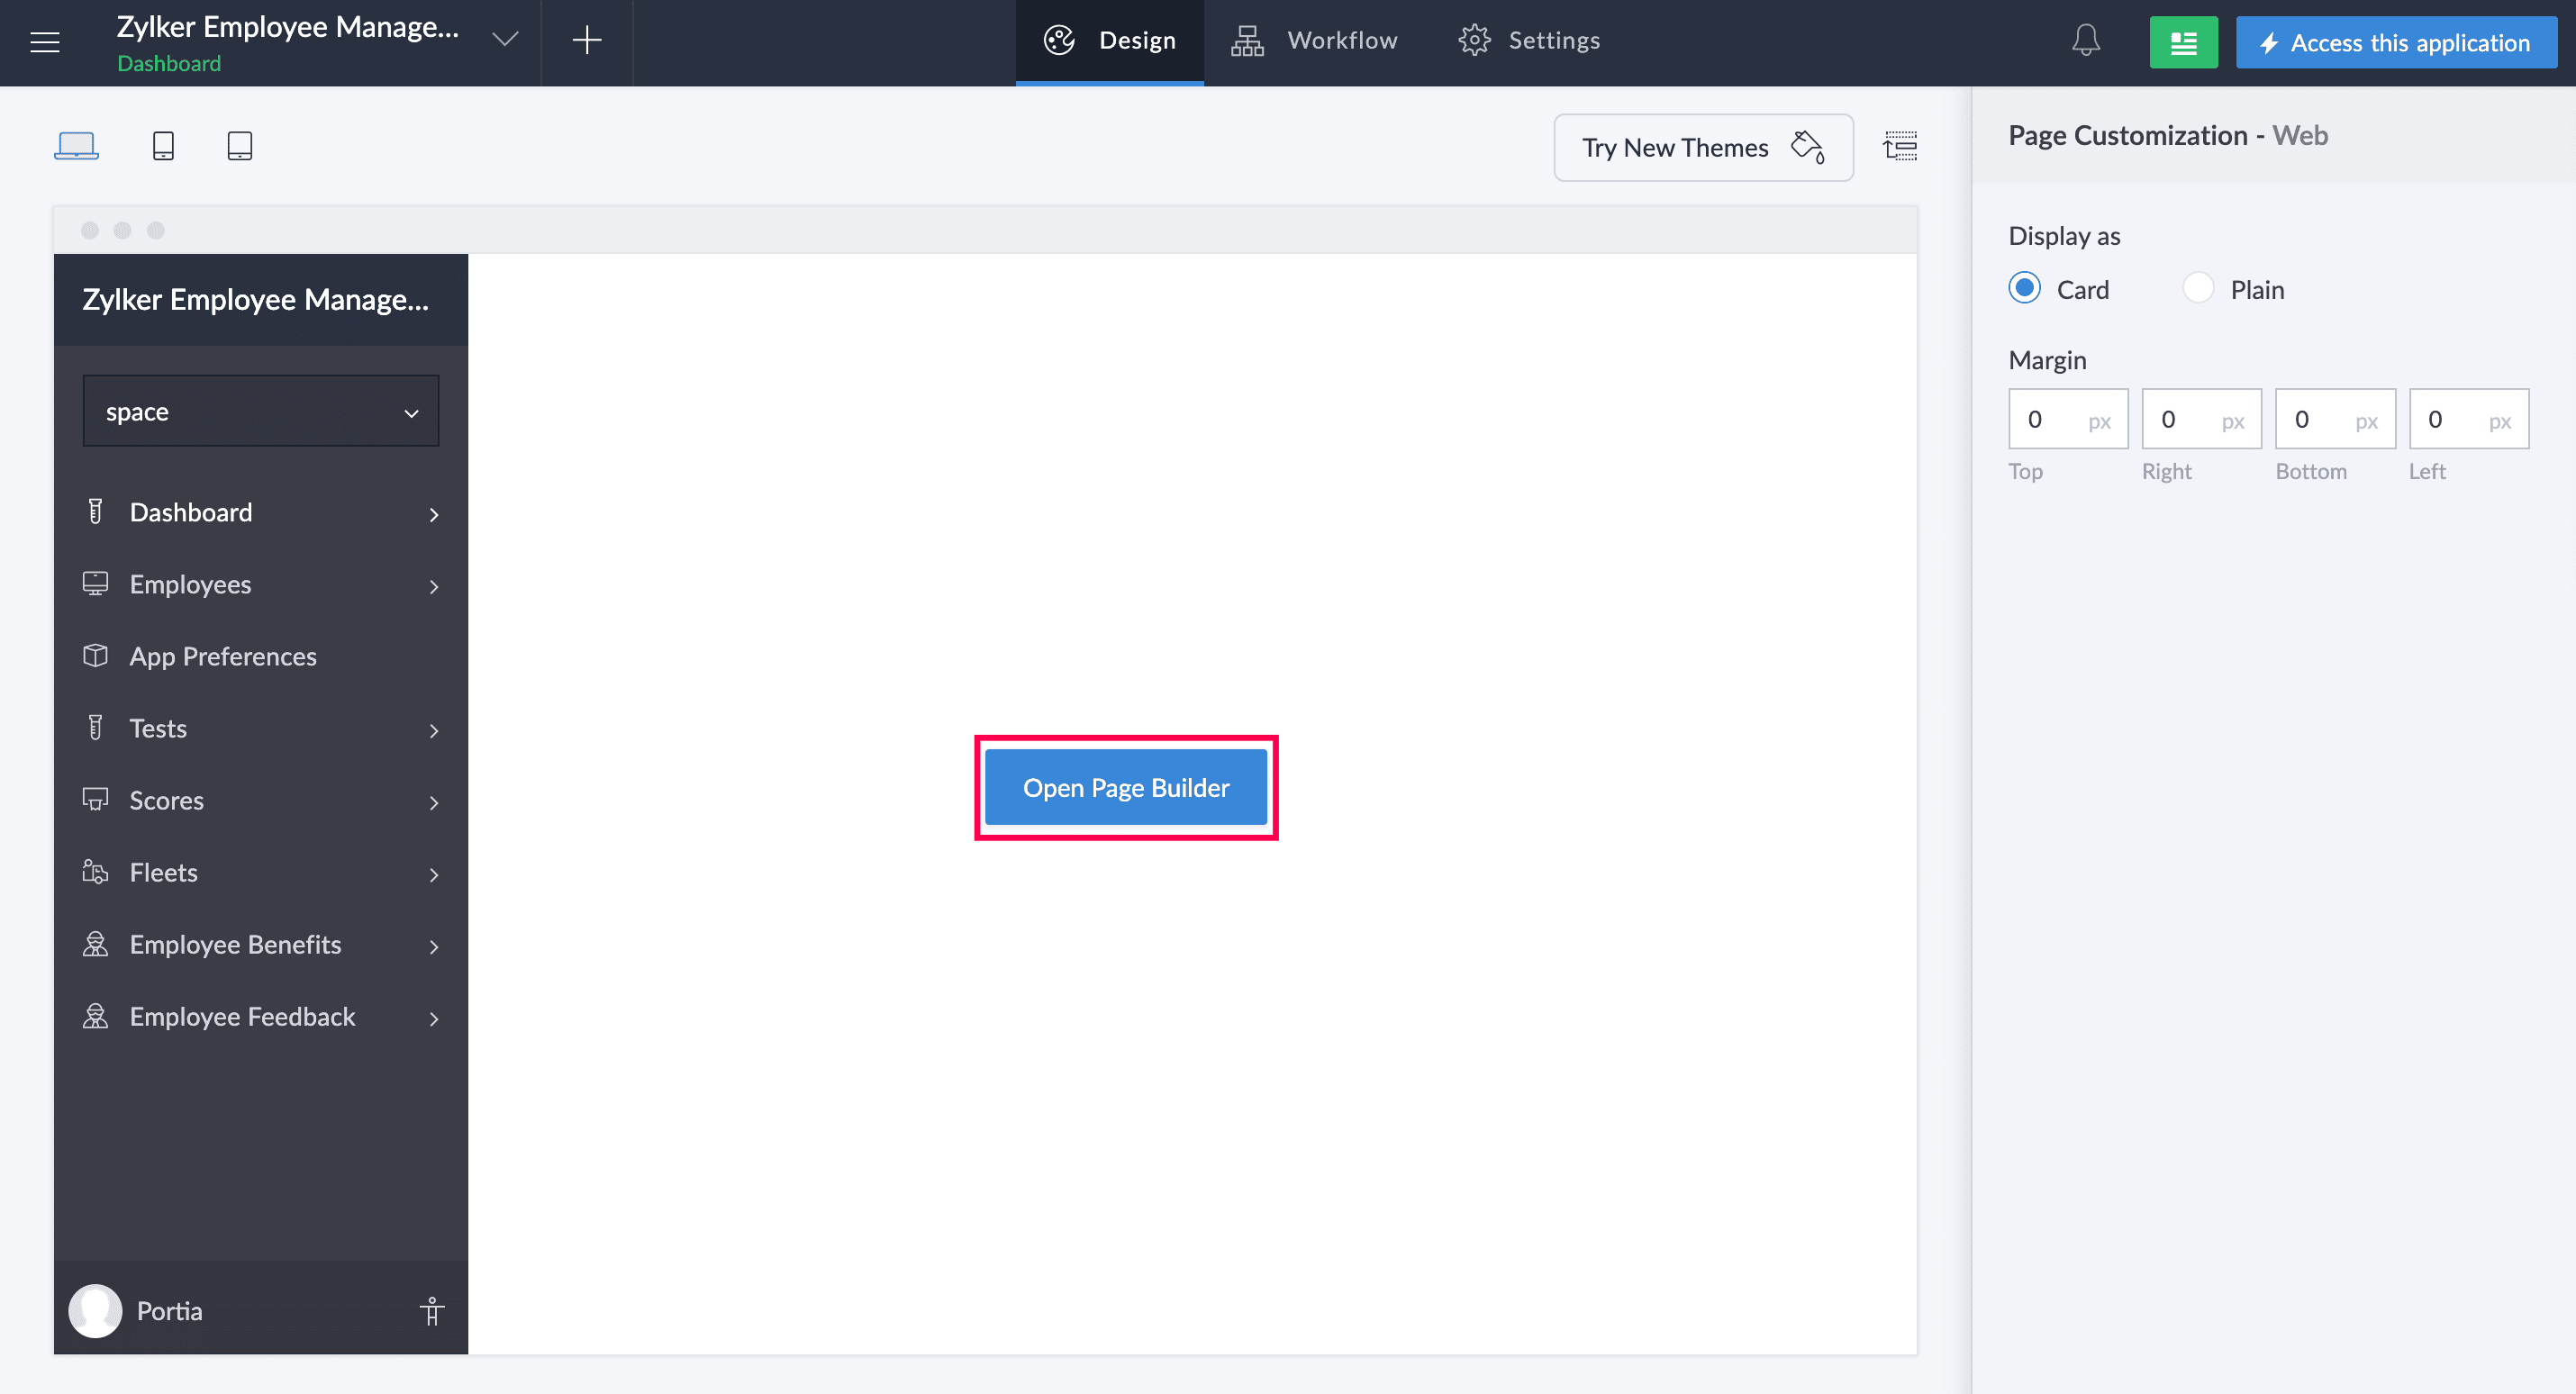Select Card display radio button

[2025, 289]
